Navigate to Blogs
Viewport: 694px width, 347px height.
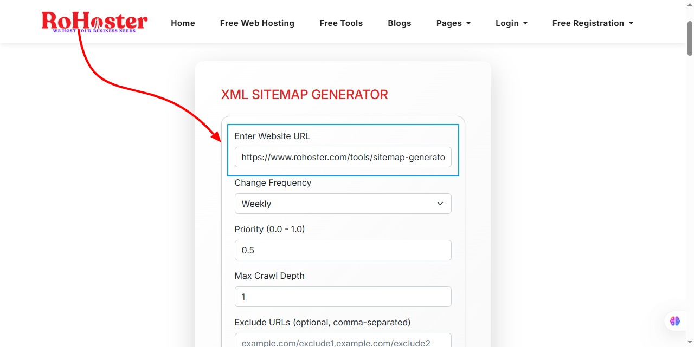[400, 23]
